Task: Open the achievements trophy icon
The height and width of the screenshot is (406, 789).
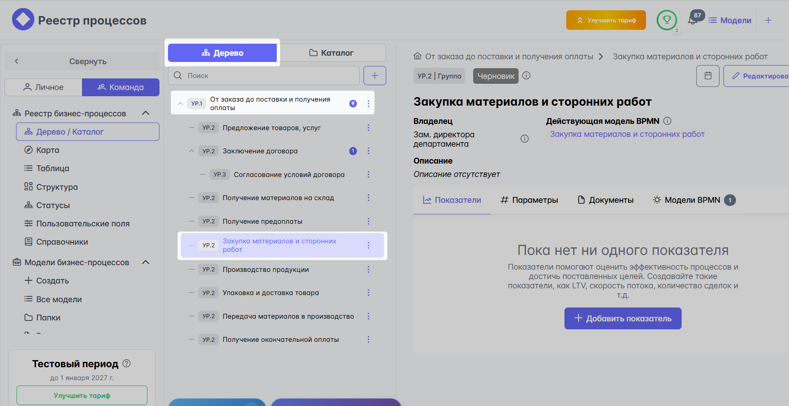Action: (666, 20)
